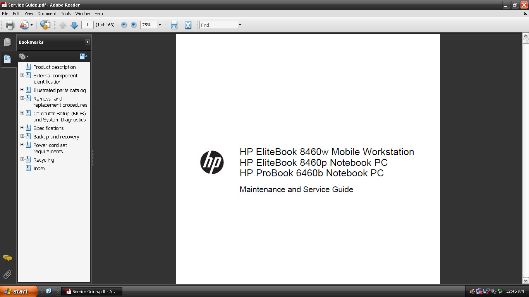Open the Document menu

pyautogui.click(x=47, y=14)
